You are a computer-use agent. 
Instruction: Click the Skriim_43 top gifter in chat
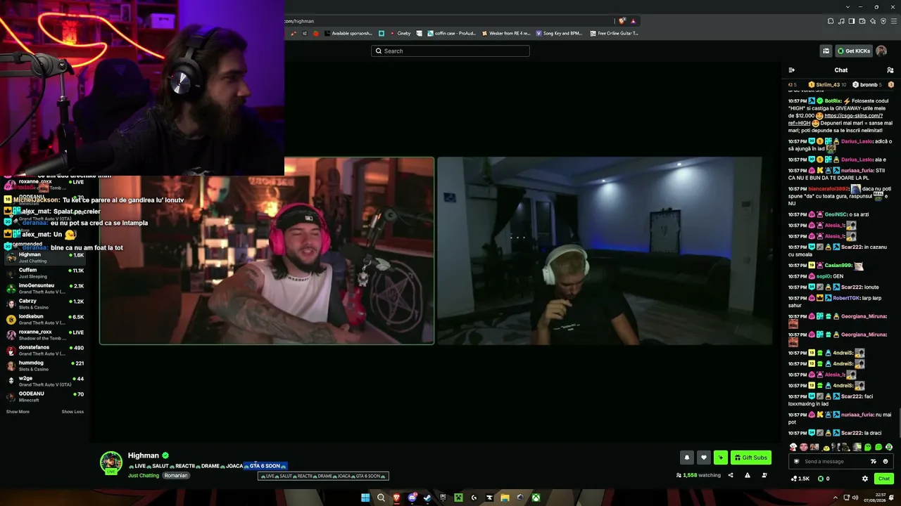[x=827, y=84]
